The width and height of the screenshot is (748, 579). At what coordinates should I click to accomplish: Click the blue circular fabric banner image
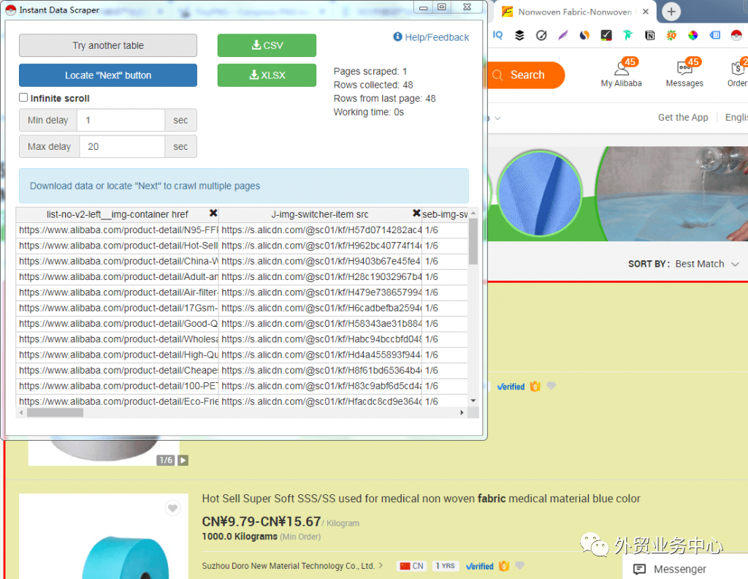pos(540,193)
